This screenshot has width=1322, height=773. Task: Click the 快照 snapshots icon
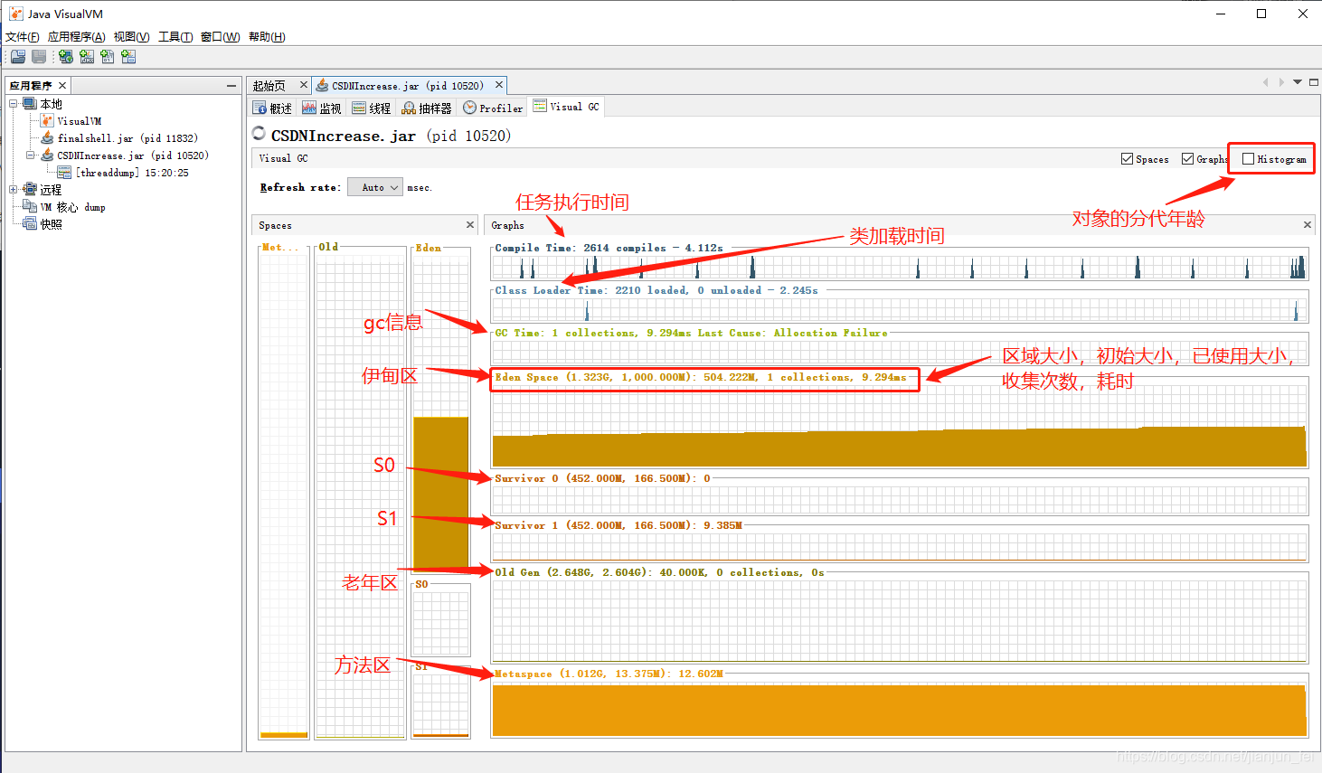[30, 224]
